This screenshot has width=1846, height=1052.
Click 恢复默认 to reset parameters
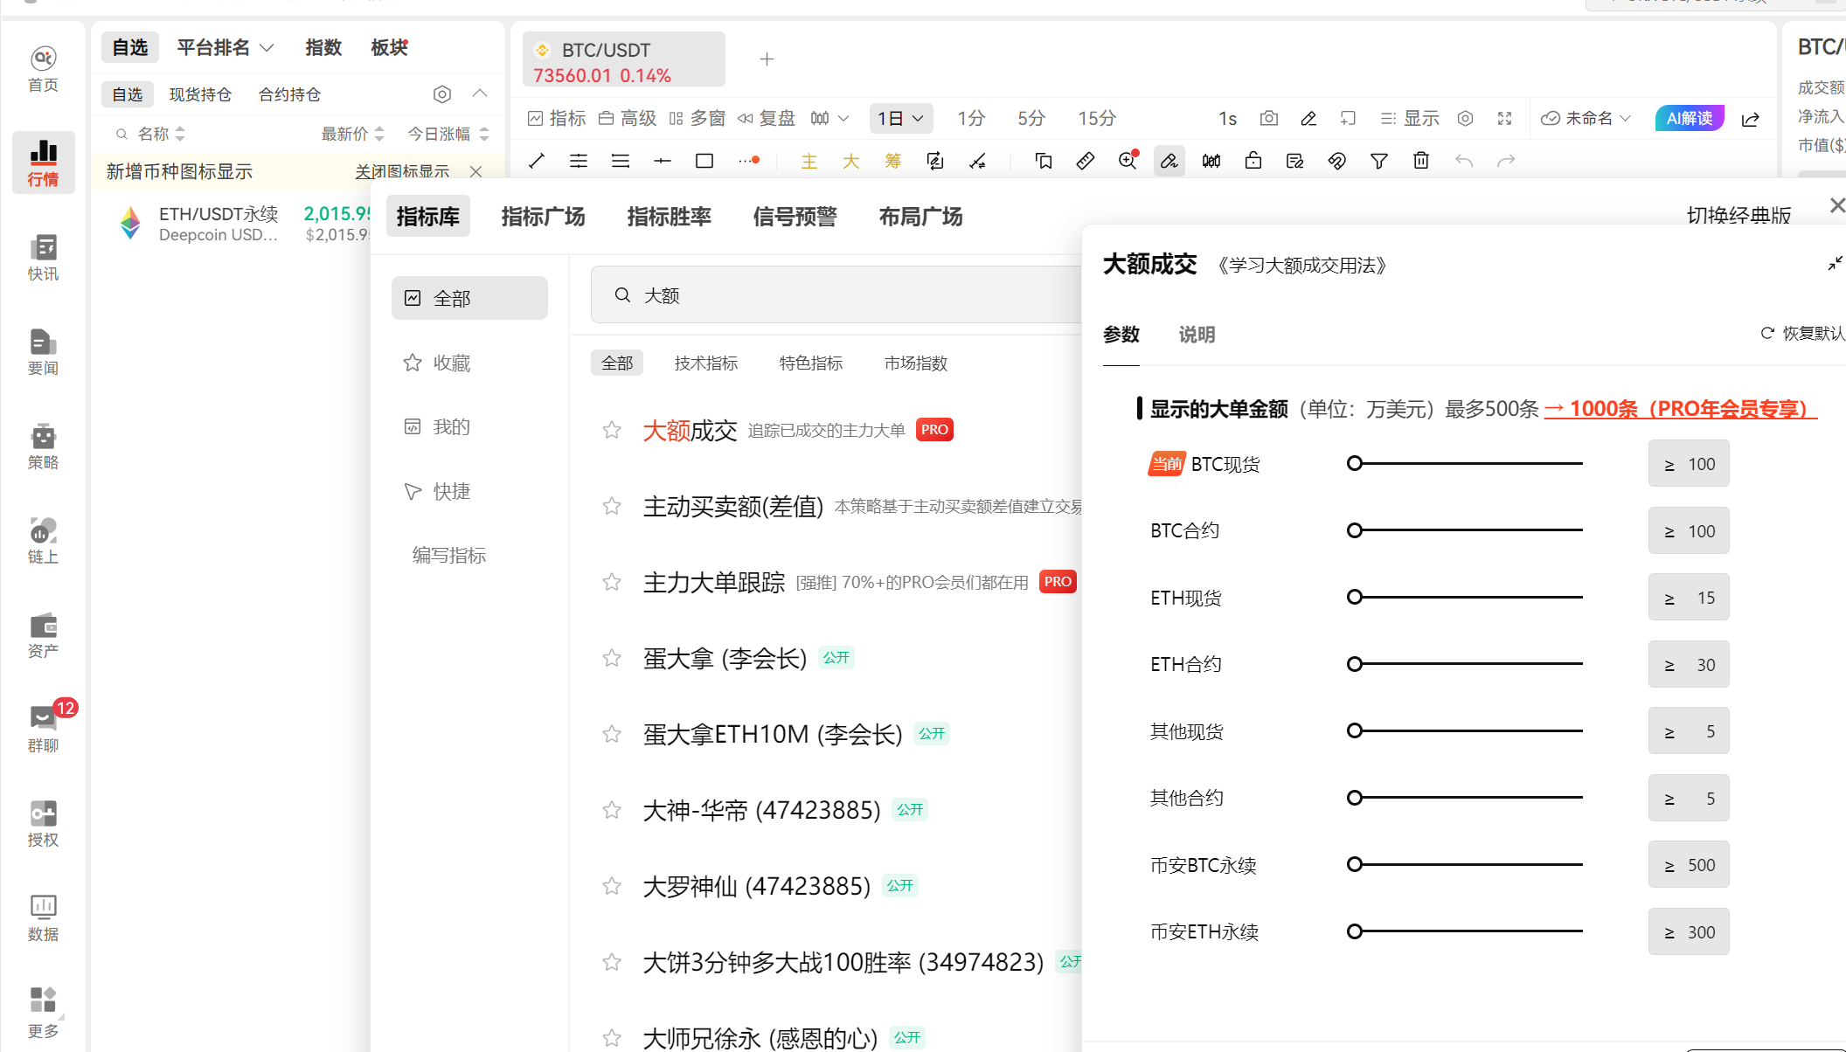[x=1802, y=333]
